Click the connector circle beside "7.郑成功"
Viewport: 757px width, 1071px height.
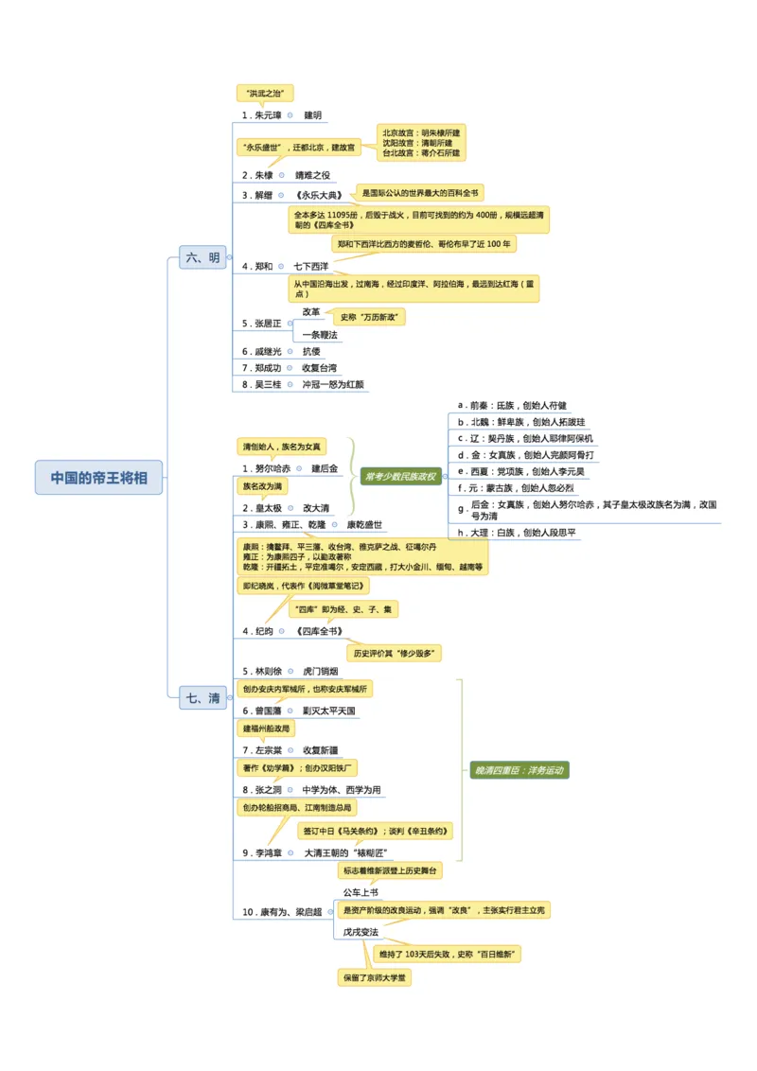pos(290,368)
